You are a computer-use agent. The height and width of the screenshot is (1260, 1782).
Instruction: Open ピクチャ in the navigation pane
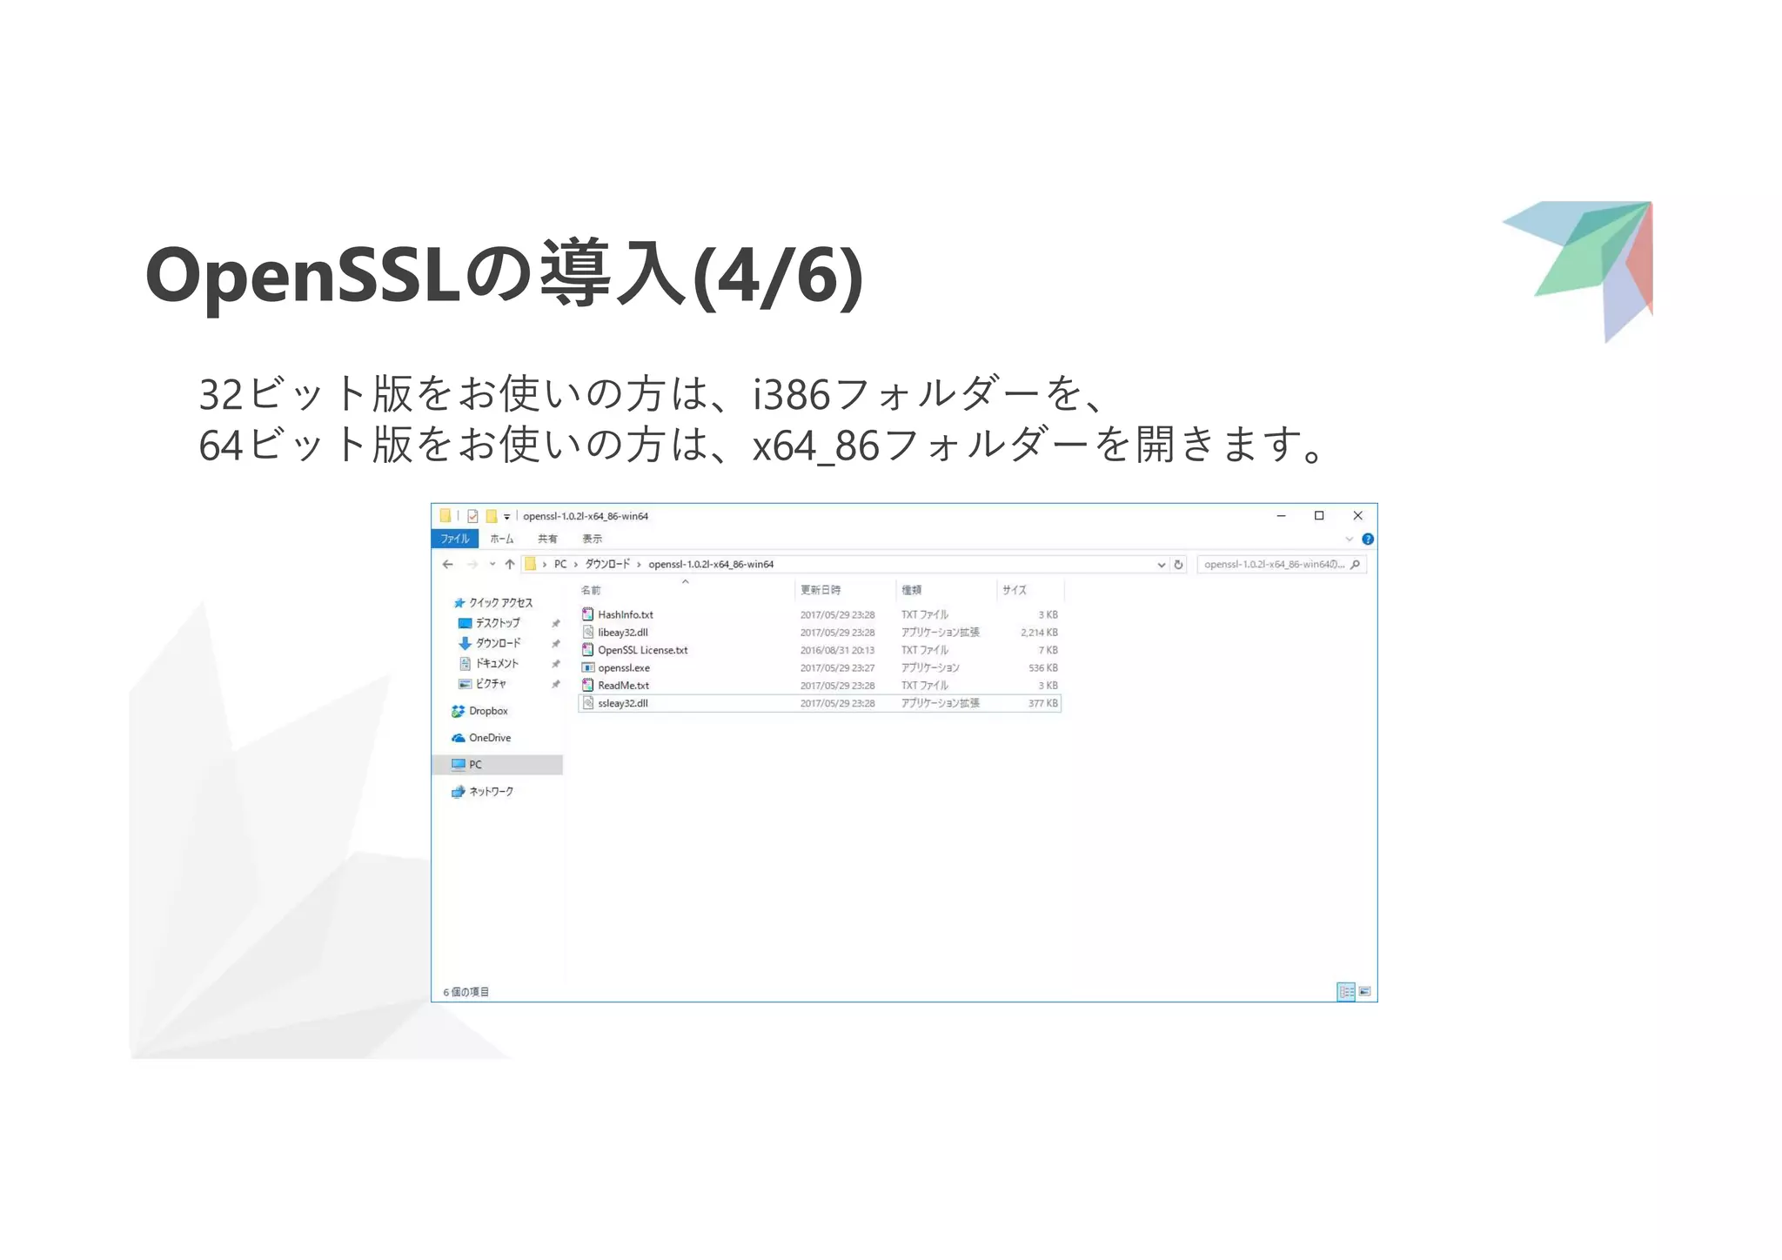[x=483, y=684]
